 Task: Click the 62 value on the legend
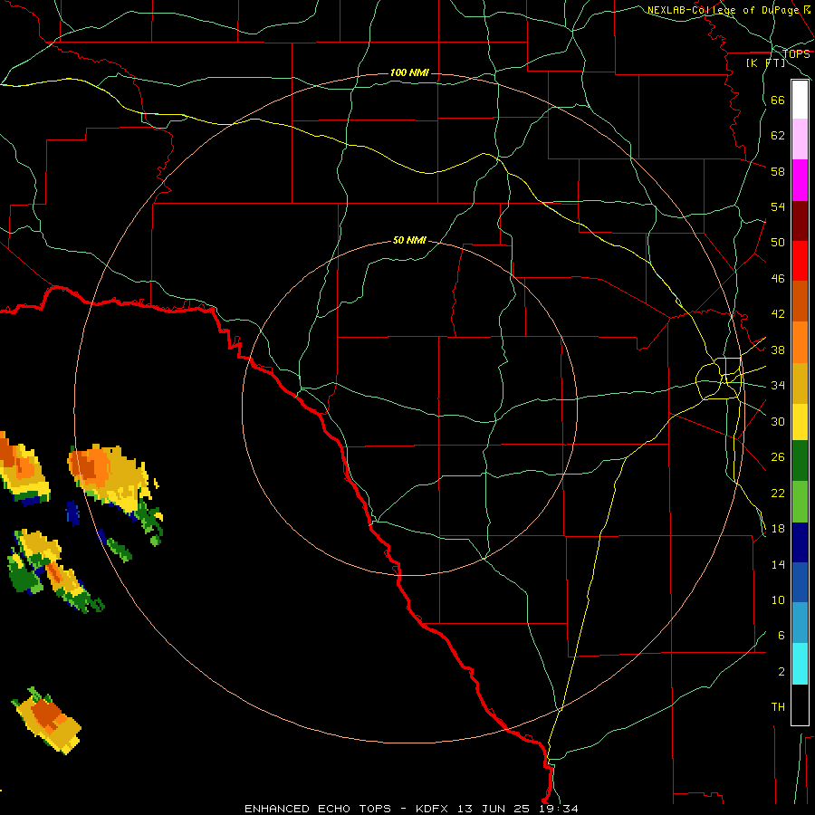coord(778,136)
